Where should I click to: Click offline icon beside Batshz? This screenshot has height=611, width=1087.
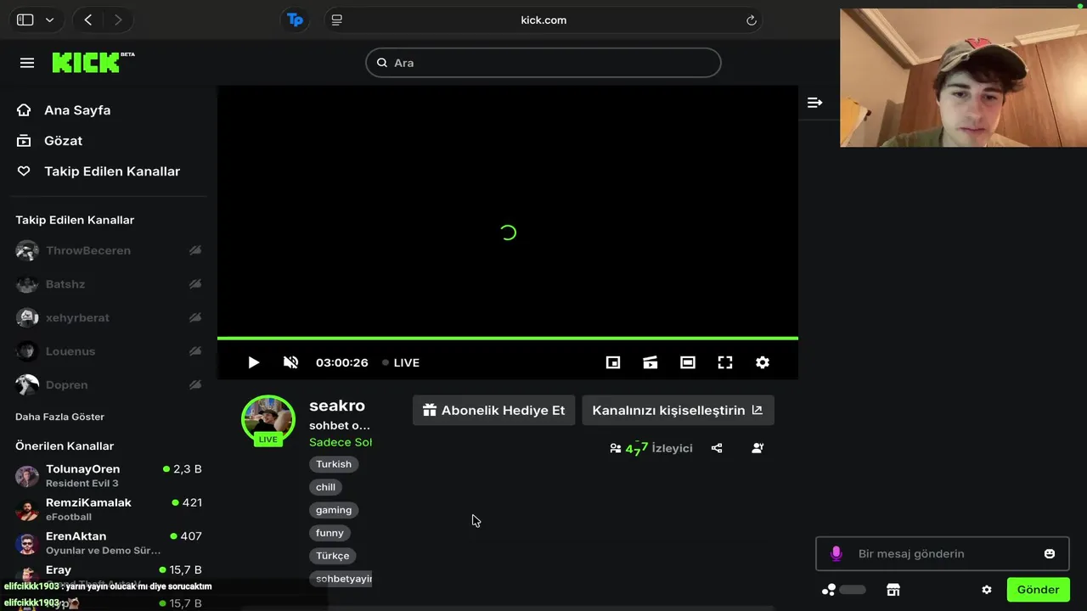195,284
